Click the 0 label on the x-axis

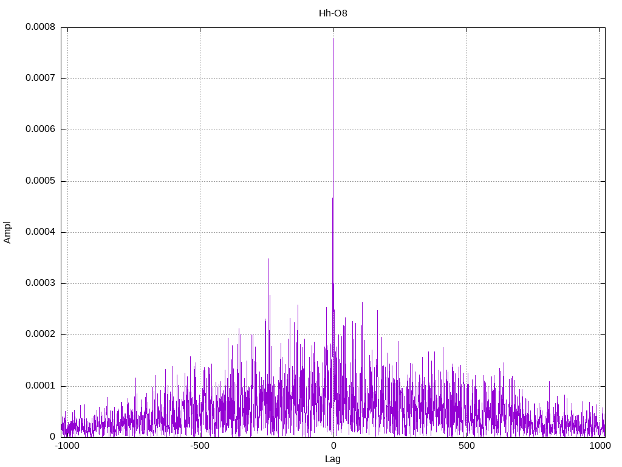333,446
